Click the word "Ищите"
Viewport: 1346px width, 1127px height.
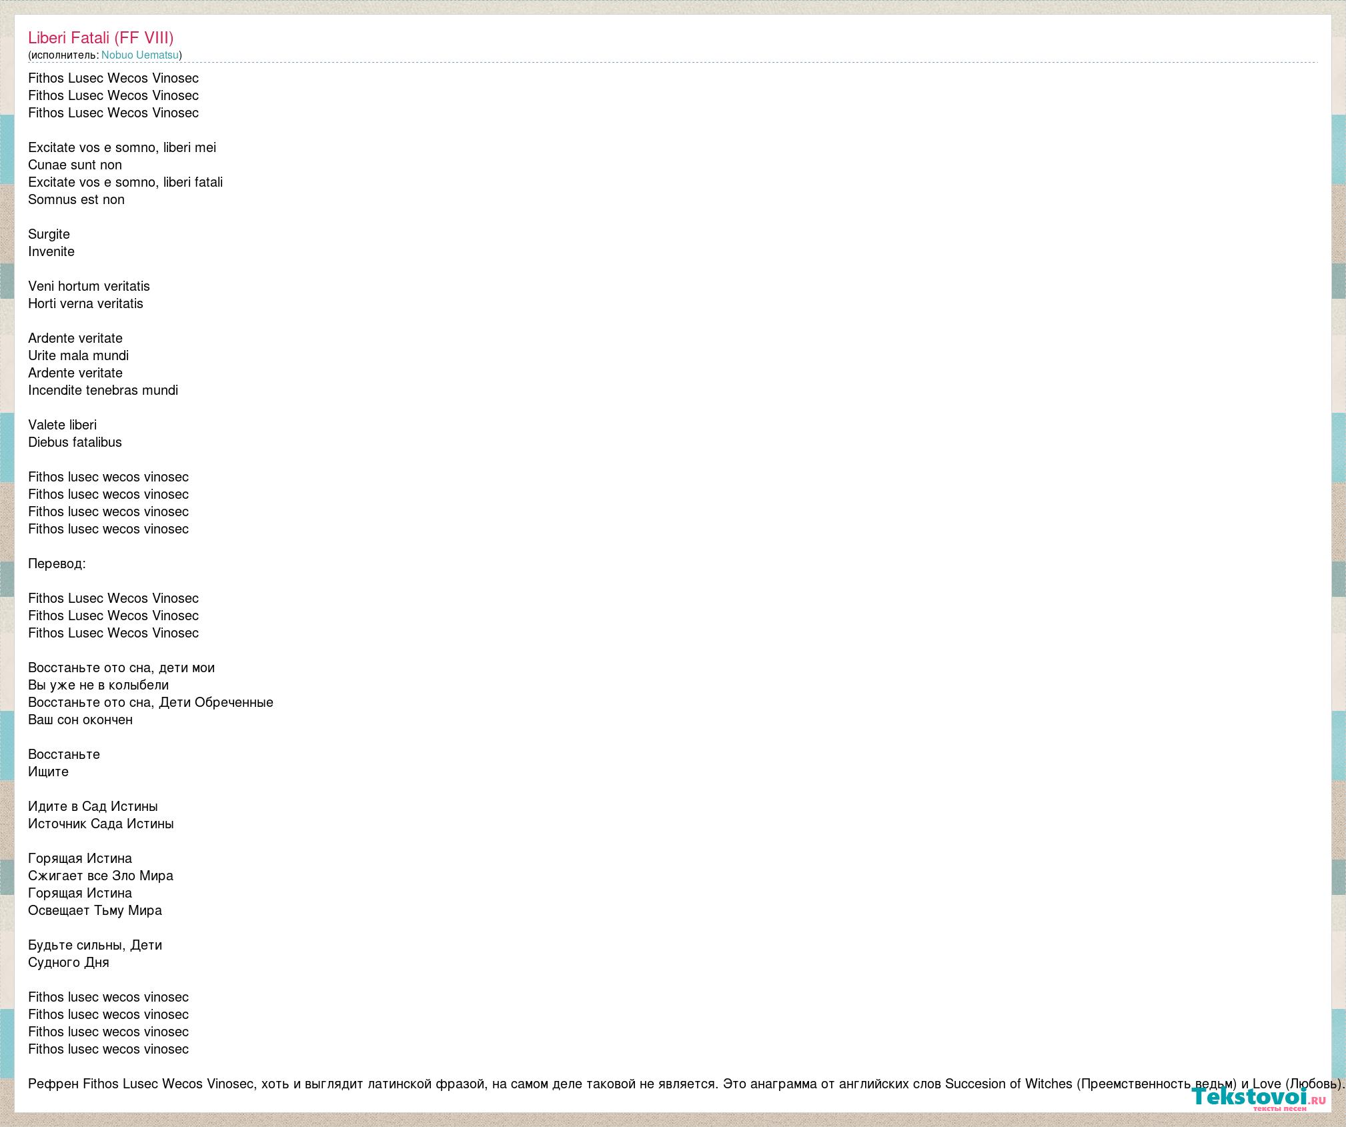tap(48, 772)
